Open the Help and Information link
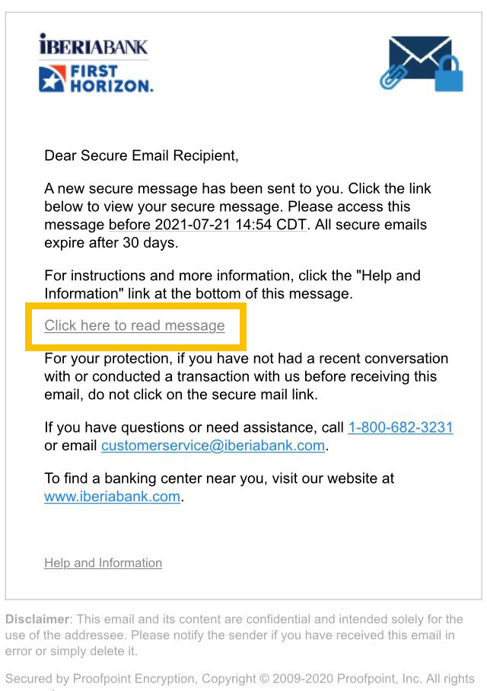Screen dimensions: 487x691 click(x=103, y=563)
